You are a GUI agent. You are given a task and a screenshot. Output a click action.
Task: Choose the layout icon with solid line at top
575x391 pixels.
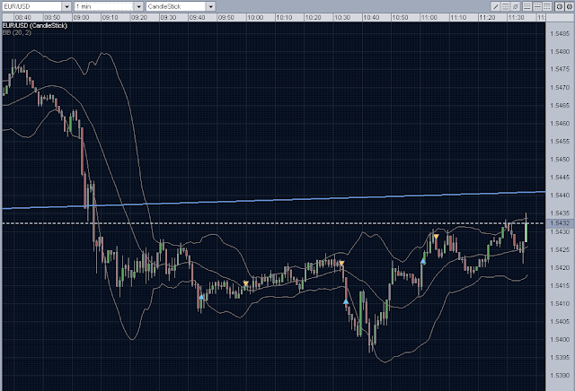547,6
